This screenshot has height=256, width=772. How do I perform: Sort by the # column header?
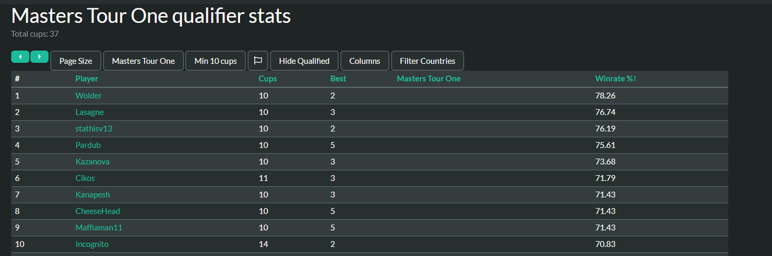(17, 79)
